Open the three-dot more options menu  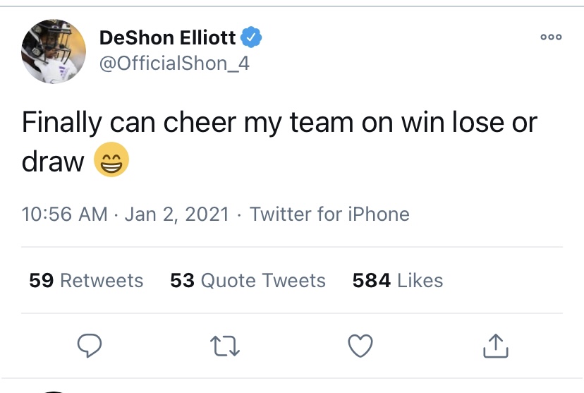(x=551, y=37)
